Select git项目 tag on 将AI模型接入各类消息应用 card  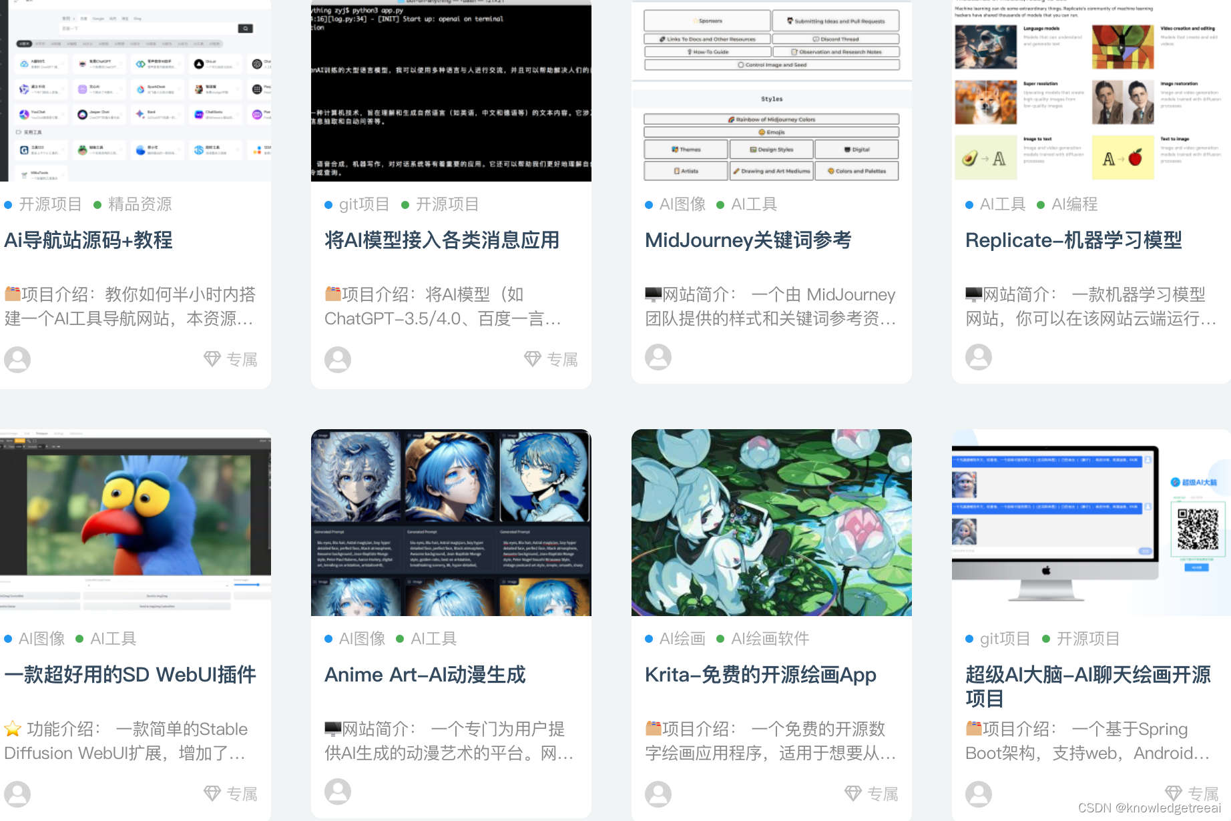pos(357,204)
